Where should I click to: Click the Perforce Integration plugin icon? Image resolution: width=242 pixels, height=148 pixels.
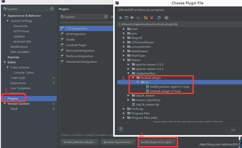(x=63, y=56)
